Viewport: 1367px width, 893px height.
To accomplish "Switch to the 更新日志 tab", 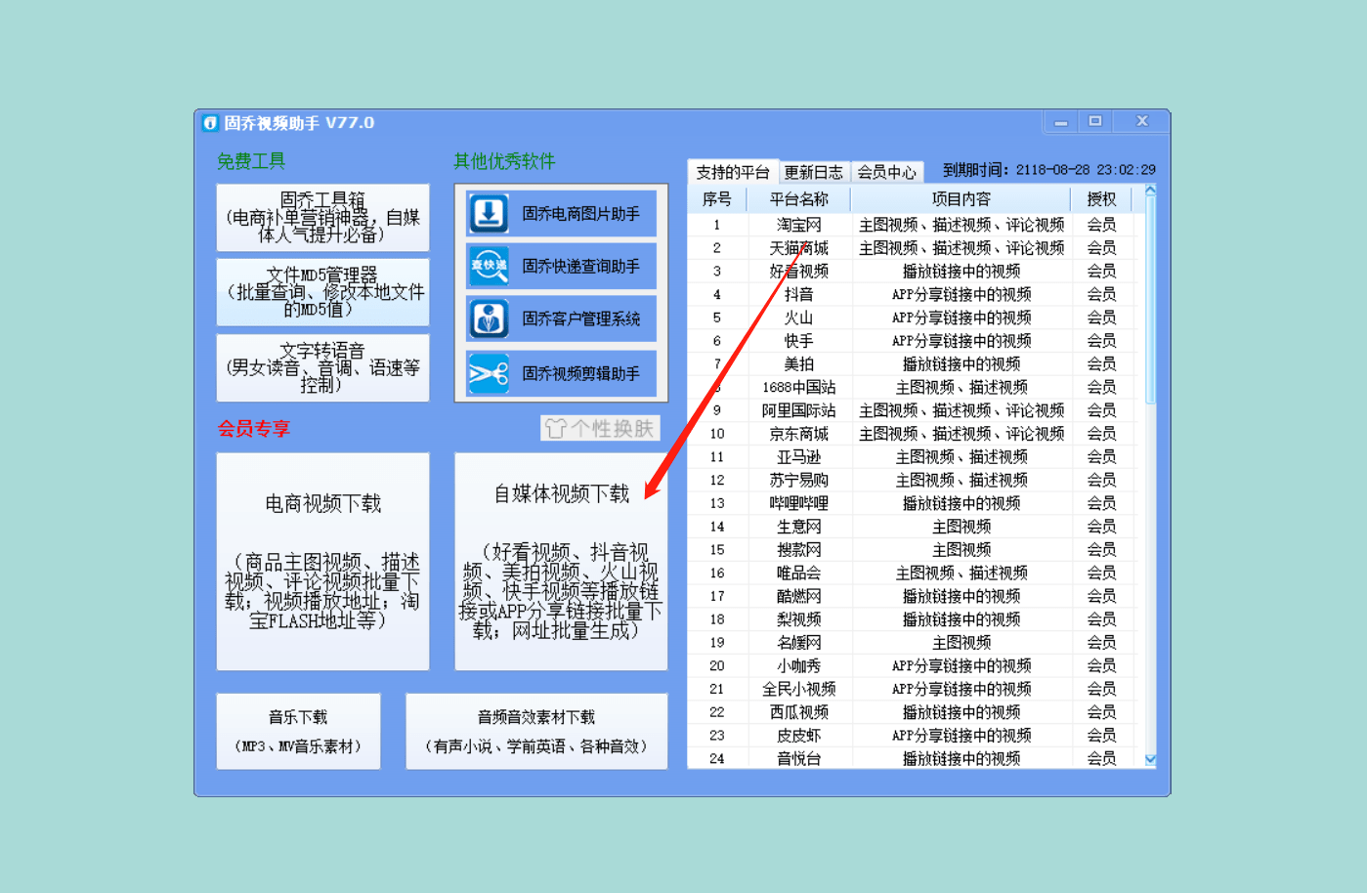I will click(x=816, y=171).
